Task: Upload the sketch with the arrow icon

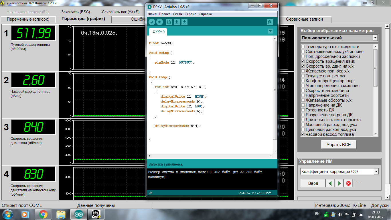Action: pos(159,22)
